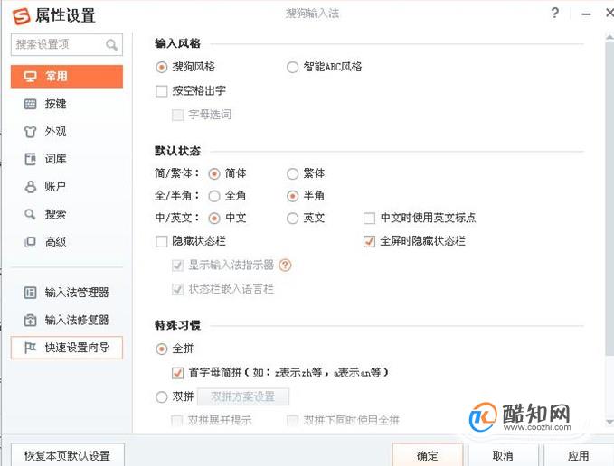Select the 搜狗风格 radio button

tap(161, 67)
